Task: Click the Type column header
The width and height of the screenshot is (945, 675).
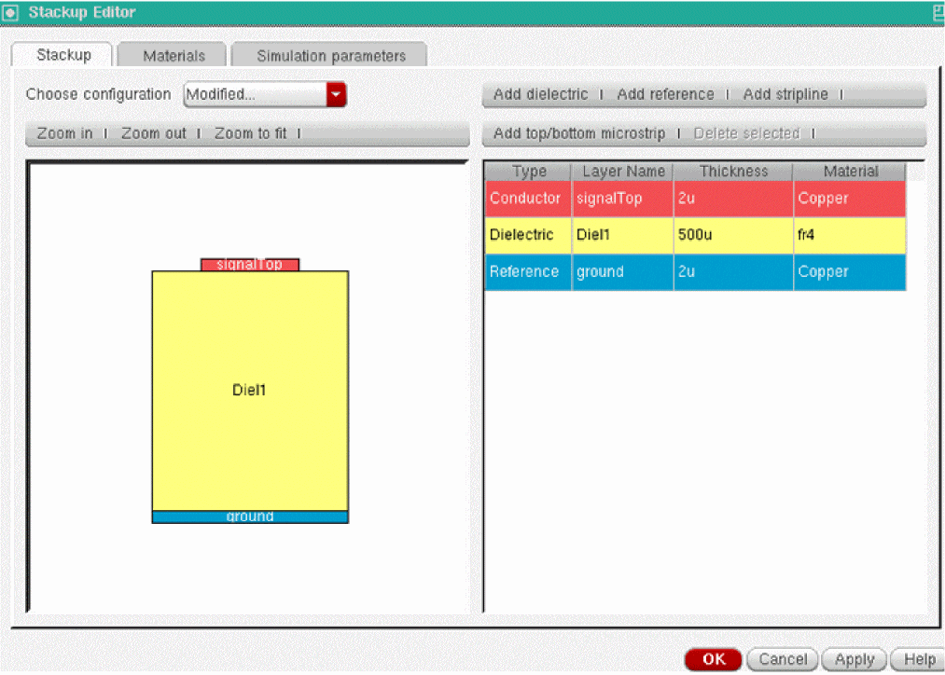Action: tap(529, 172)
